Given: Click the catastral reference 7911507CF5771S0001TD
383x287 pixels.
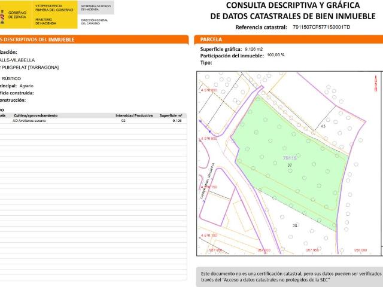Looking at the screenshot, I should coord(321,28).
